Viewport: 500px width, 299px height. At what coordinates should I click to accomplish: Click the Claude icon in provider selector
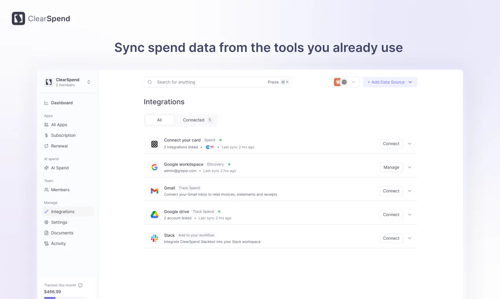click(x=337, y=82)
